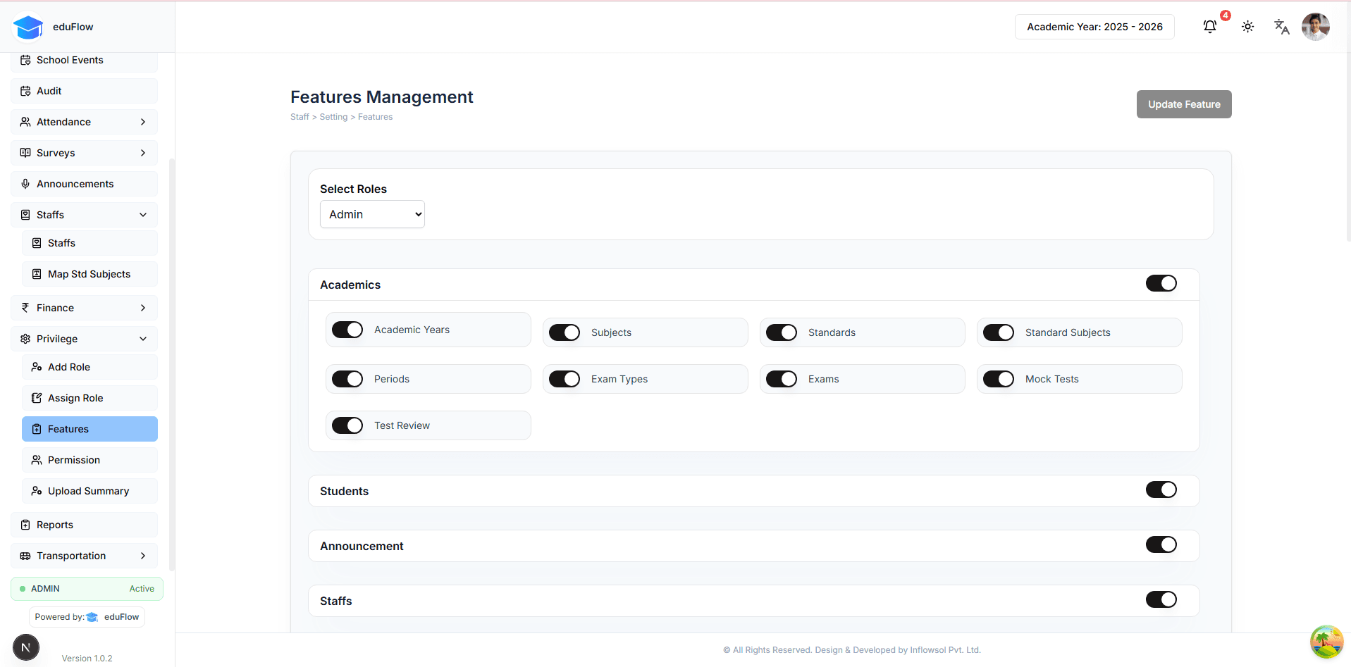Click the sidebar vertical scrollbar
This screenshot has height=667, width=1351.
coord(171,352)
